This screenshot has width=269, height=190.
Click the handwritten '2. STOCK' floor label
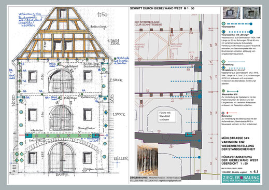116,80
